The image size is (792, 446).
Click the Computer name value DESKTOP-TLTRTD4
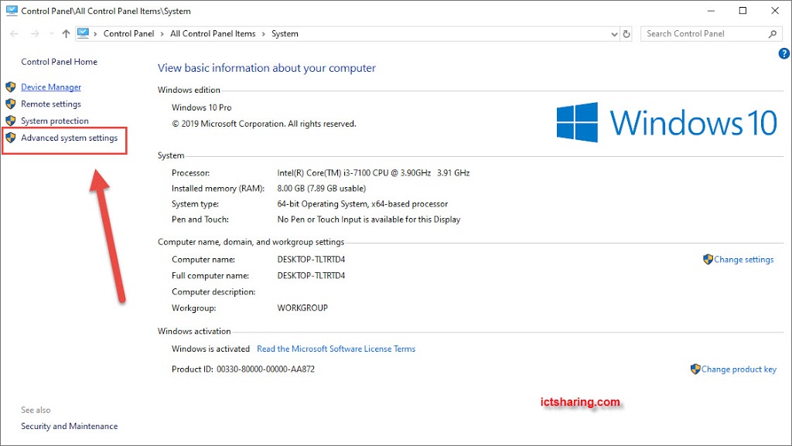311,260
